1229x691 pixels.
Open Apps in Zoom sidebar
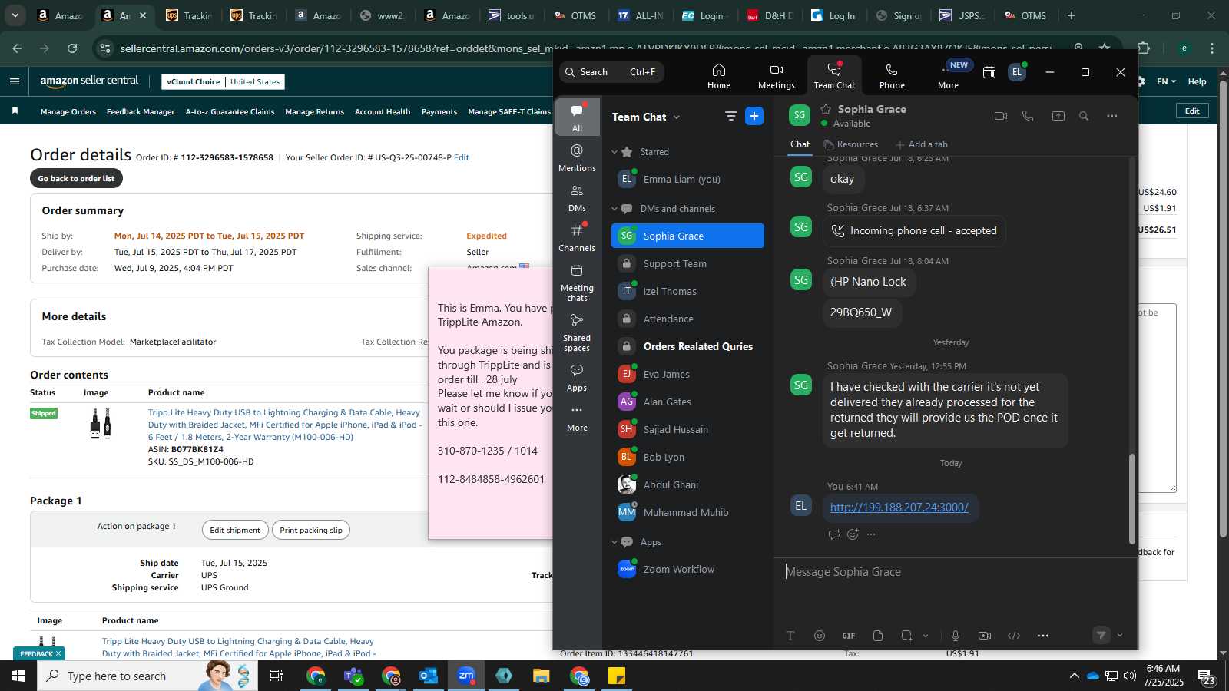click(x=577, y=378)
